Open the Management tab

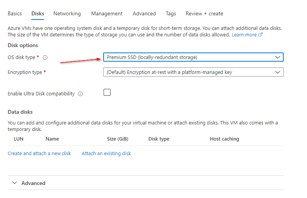[107, 13]
